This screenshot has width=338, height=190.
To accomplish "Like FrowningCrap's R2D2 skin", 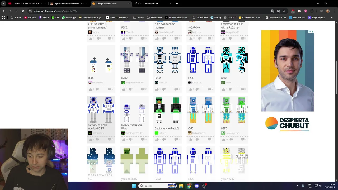I will point(223,140).
